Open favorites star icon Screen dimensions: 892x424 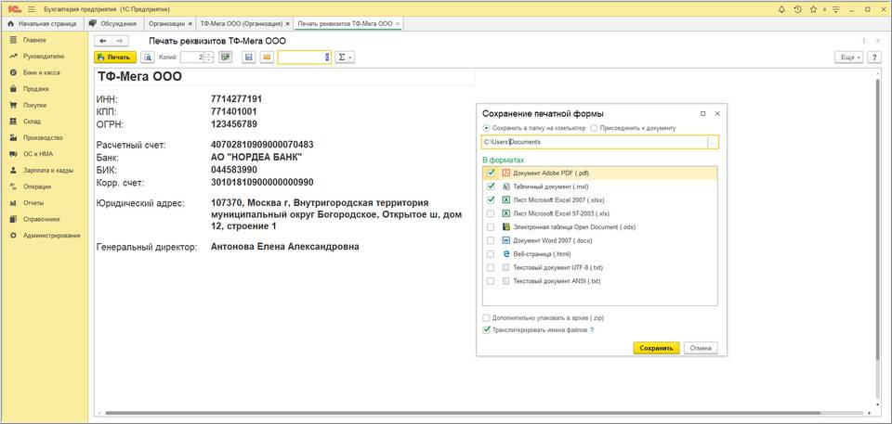(x=815, y=8)
